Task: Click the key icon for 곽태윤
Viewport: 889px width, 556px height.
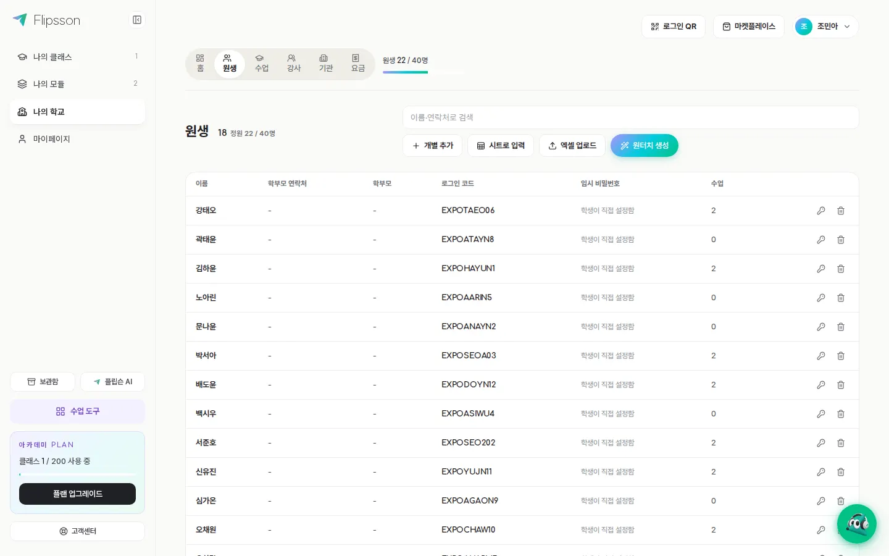Action: tap(821, 240)
